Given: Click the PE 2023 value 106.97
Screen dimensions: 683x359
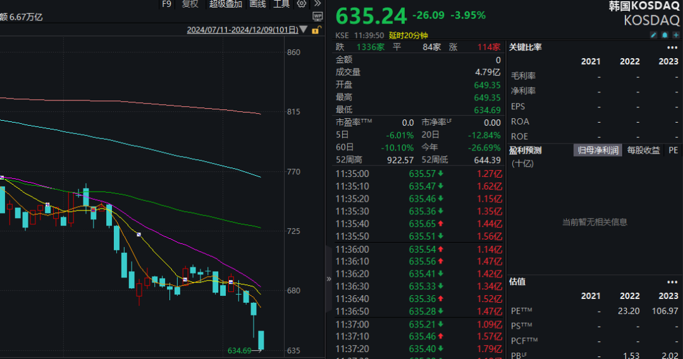Looking at the screenshot, I should 665,311.
